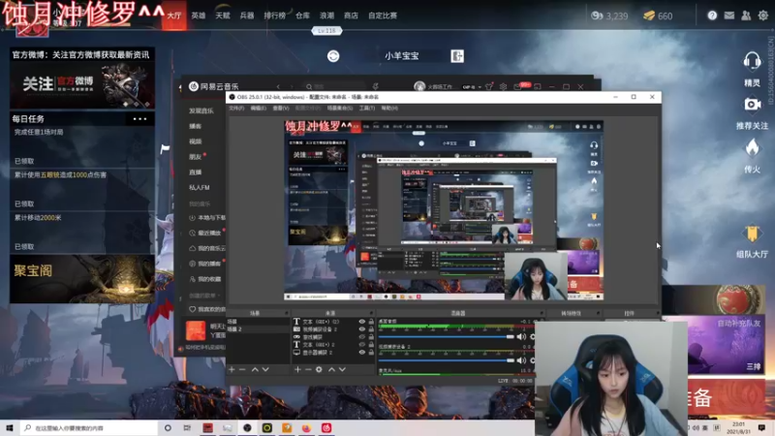The image size is (775, 436).
Task: Move scene down with OBS scenes down arrow
Action: point(265,369)
